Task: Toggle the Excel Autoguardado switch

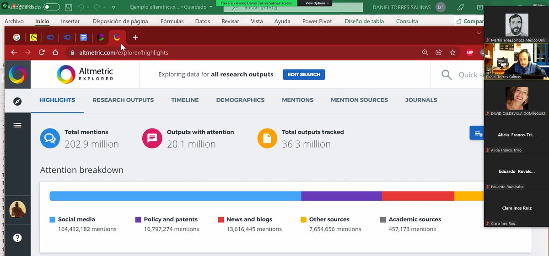Action: [x=52, y=7]
